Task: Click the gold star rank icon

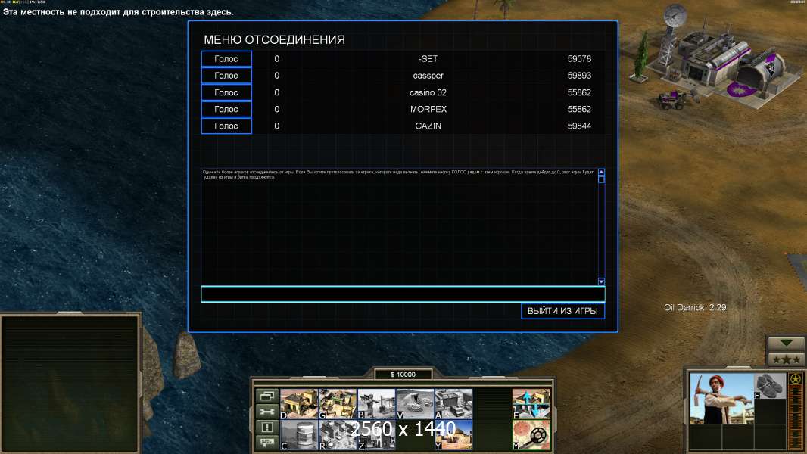Action: [795, 379]
